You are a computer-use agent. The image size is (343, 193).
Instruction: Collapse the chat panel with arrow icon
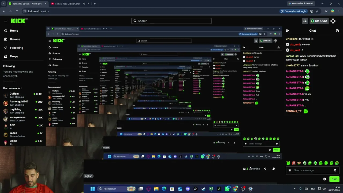[x=288, y=31]
